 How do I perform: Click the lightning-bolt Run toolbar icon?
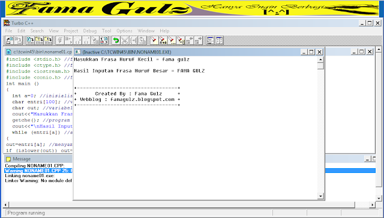coord(60,40)
